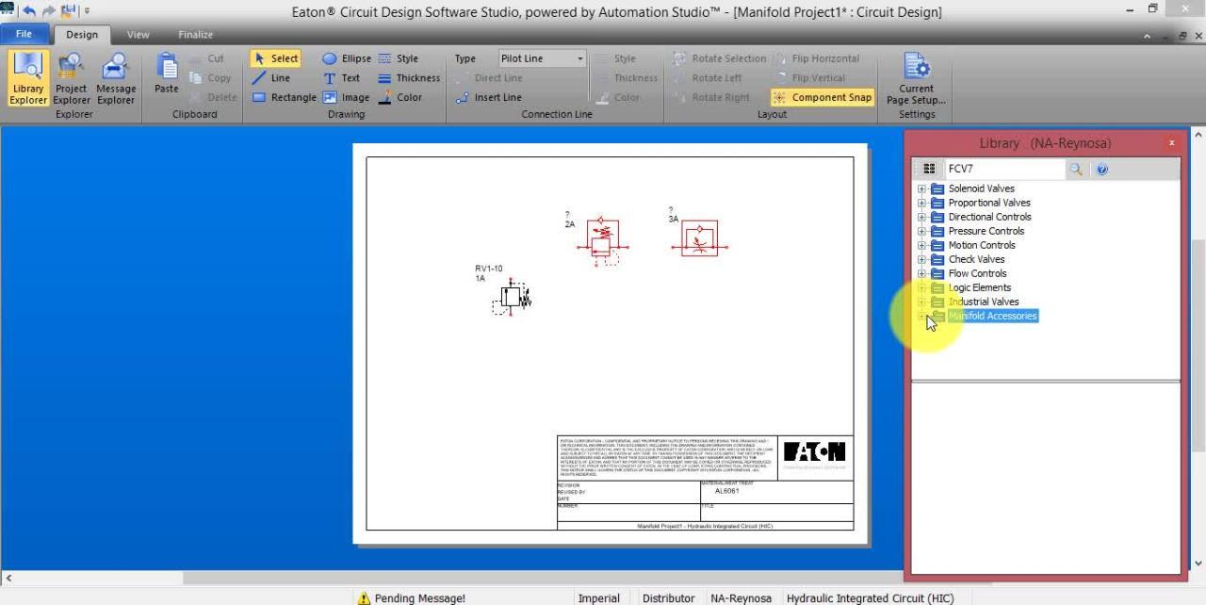Screen dimensions: 1206x605
Task: Click Flip Vertical in Layout group
Action: tap(809, 78)
